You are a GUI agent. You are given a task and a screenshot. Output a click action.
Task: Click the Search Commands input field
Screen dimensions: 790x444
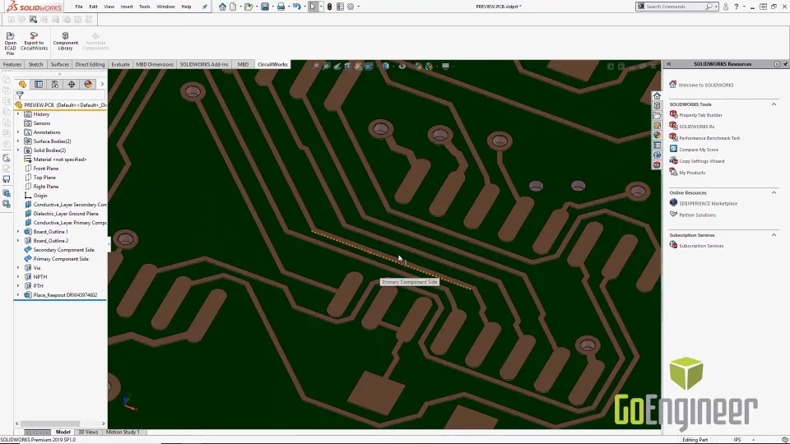pos(675,7)
